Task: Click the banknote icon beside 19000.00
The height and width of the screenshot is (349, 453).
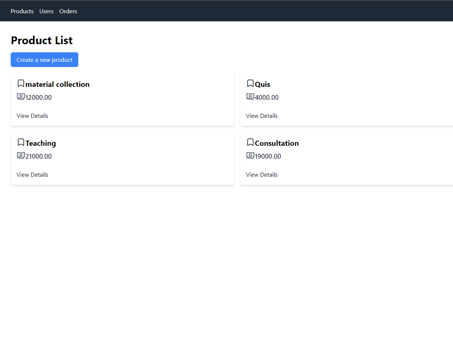Action: [x=250, y=156]
